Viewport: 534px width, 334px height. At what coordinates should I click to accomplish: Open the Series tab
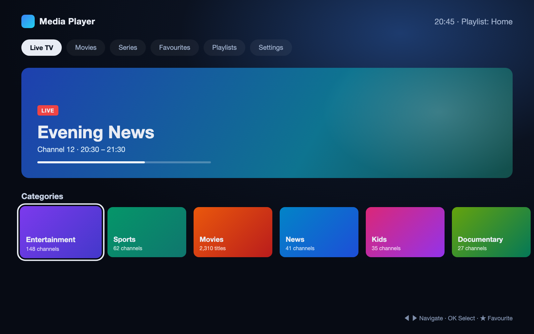[128, 47]
